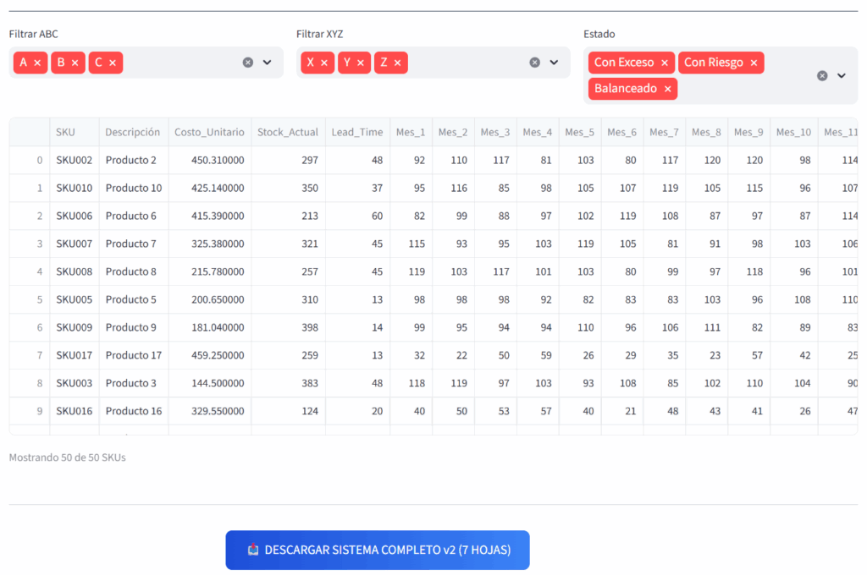This screenshot has width=867, height=575.
Task: Click the Producto 16 description cell
Action: [x=134, y=411]
